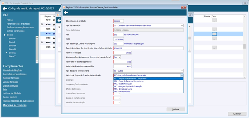Click NCM field 82989800
This screenshot has width=249, height=118.
119,39
